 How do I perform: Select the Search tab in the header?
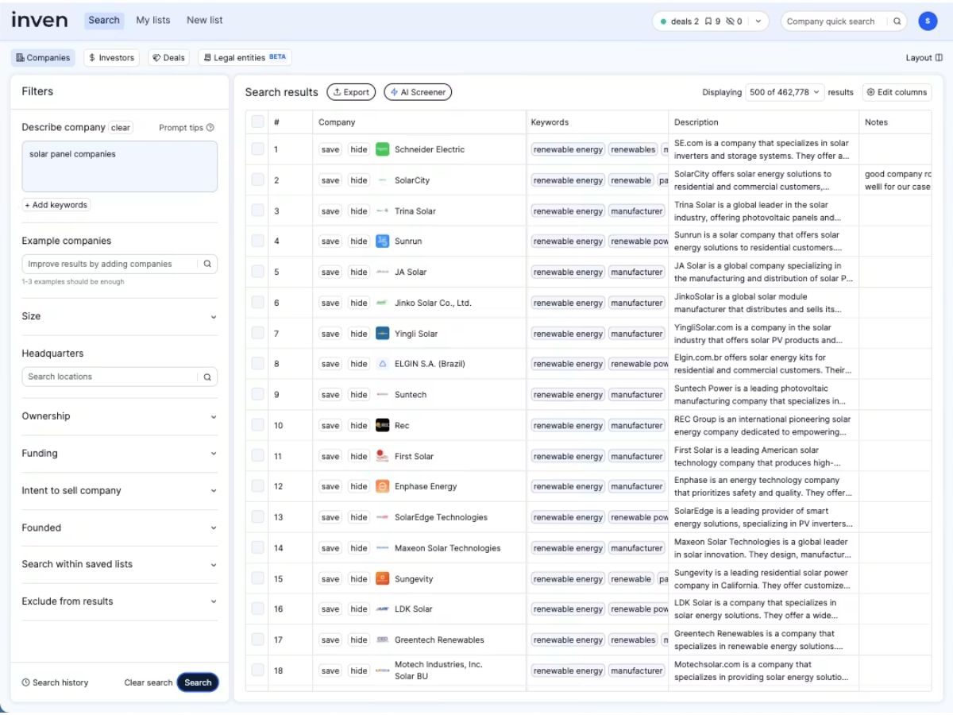click(104, 20)
